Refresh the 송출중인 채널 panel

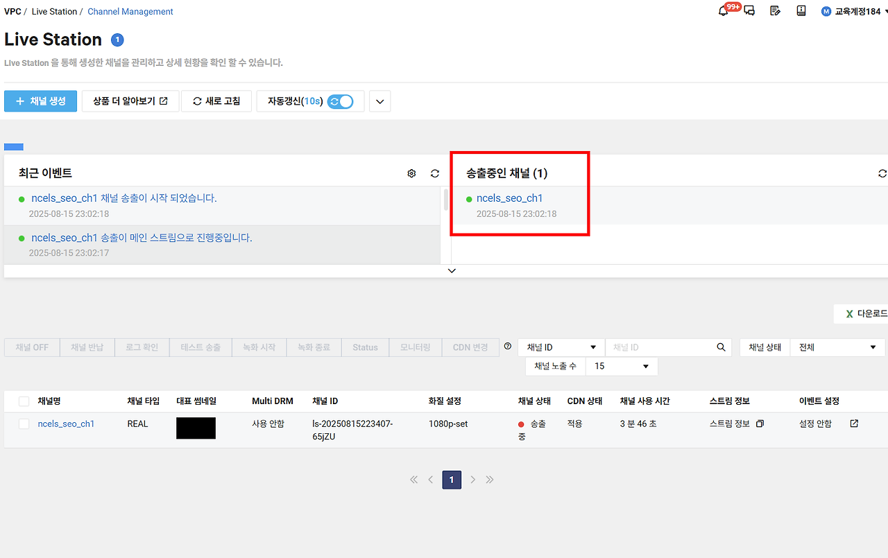coord(882,173)
